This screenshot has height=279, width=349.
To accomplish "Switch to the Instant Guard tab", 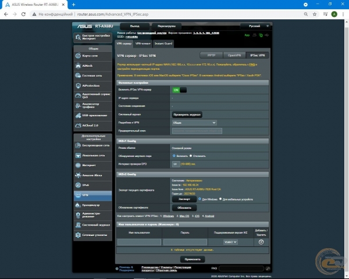I will pyautogui.click(x=163, y=44).
